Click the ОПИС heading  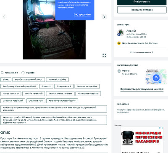click(x=5, y=133)
